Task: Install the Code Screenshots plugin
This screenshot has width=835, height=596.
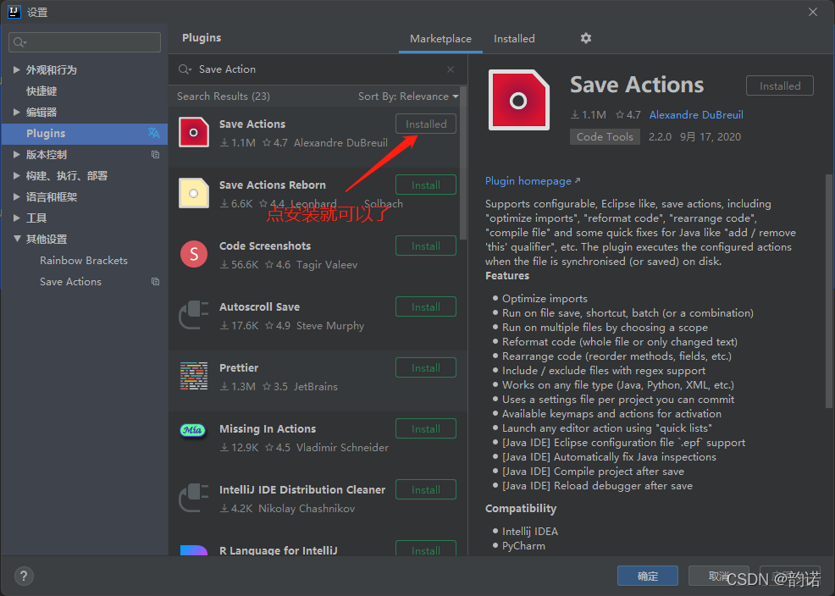Action: (x=425, y=246)
